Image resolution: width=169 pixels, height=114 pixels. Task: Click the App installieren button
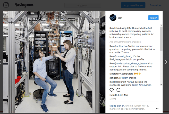coord(133,5)
